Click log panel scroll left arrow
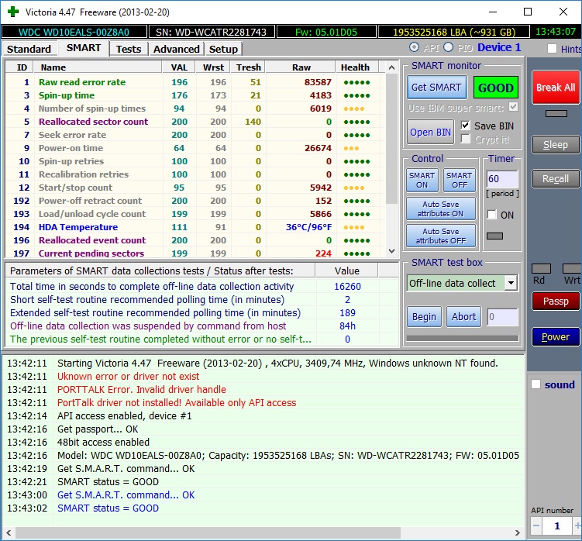582x541 pixels. tap(9, 532)
